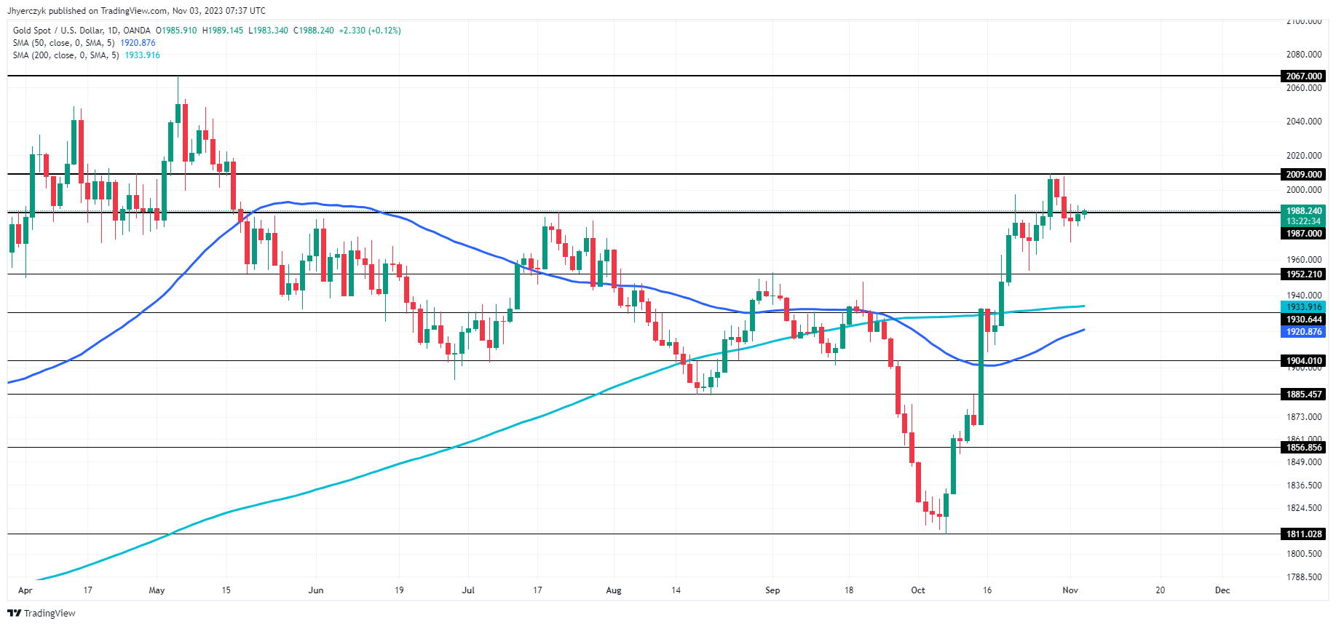
Task: Select the 2067.000 price level label
Action: pyautogui.click(x=1303, y=76)
